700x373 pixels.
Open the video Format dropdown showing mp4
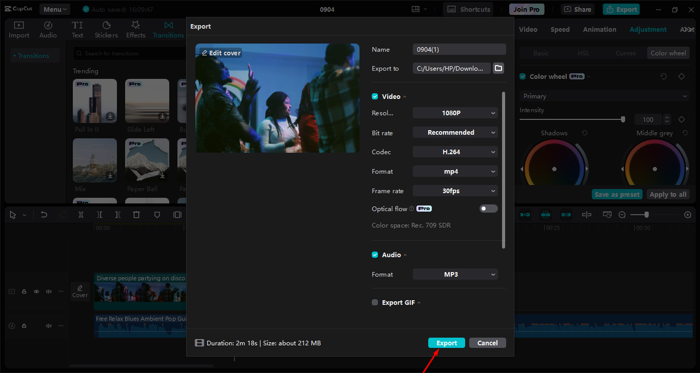[455, 171]
